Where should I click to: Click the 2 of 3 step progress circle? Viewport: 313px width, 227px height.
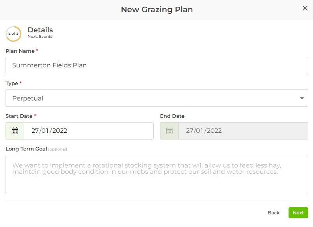click(13, 33)
